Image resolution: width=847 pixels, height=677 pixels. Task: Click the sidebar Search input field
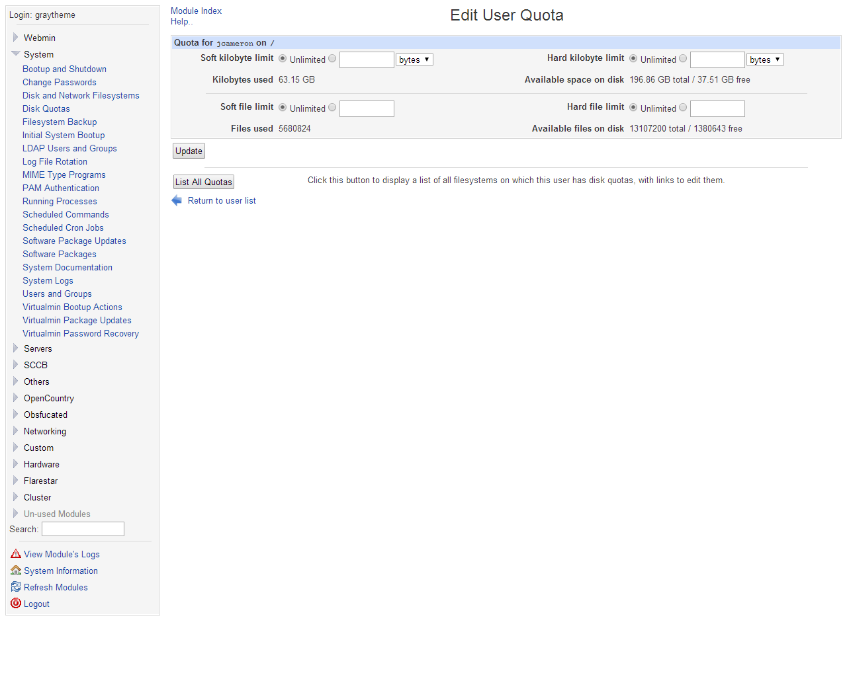point(83,529)
